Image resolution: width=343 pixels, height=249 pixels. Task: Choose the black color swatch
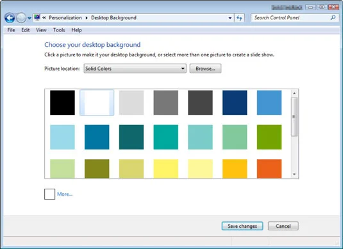[x=62, y=103]
